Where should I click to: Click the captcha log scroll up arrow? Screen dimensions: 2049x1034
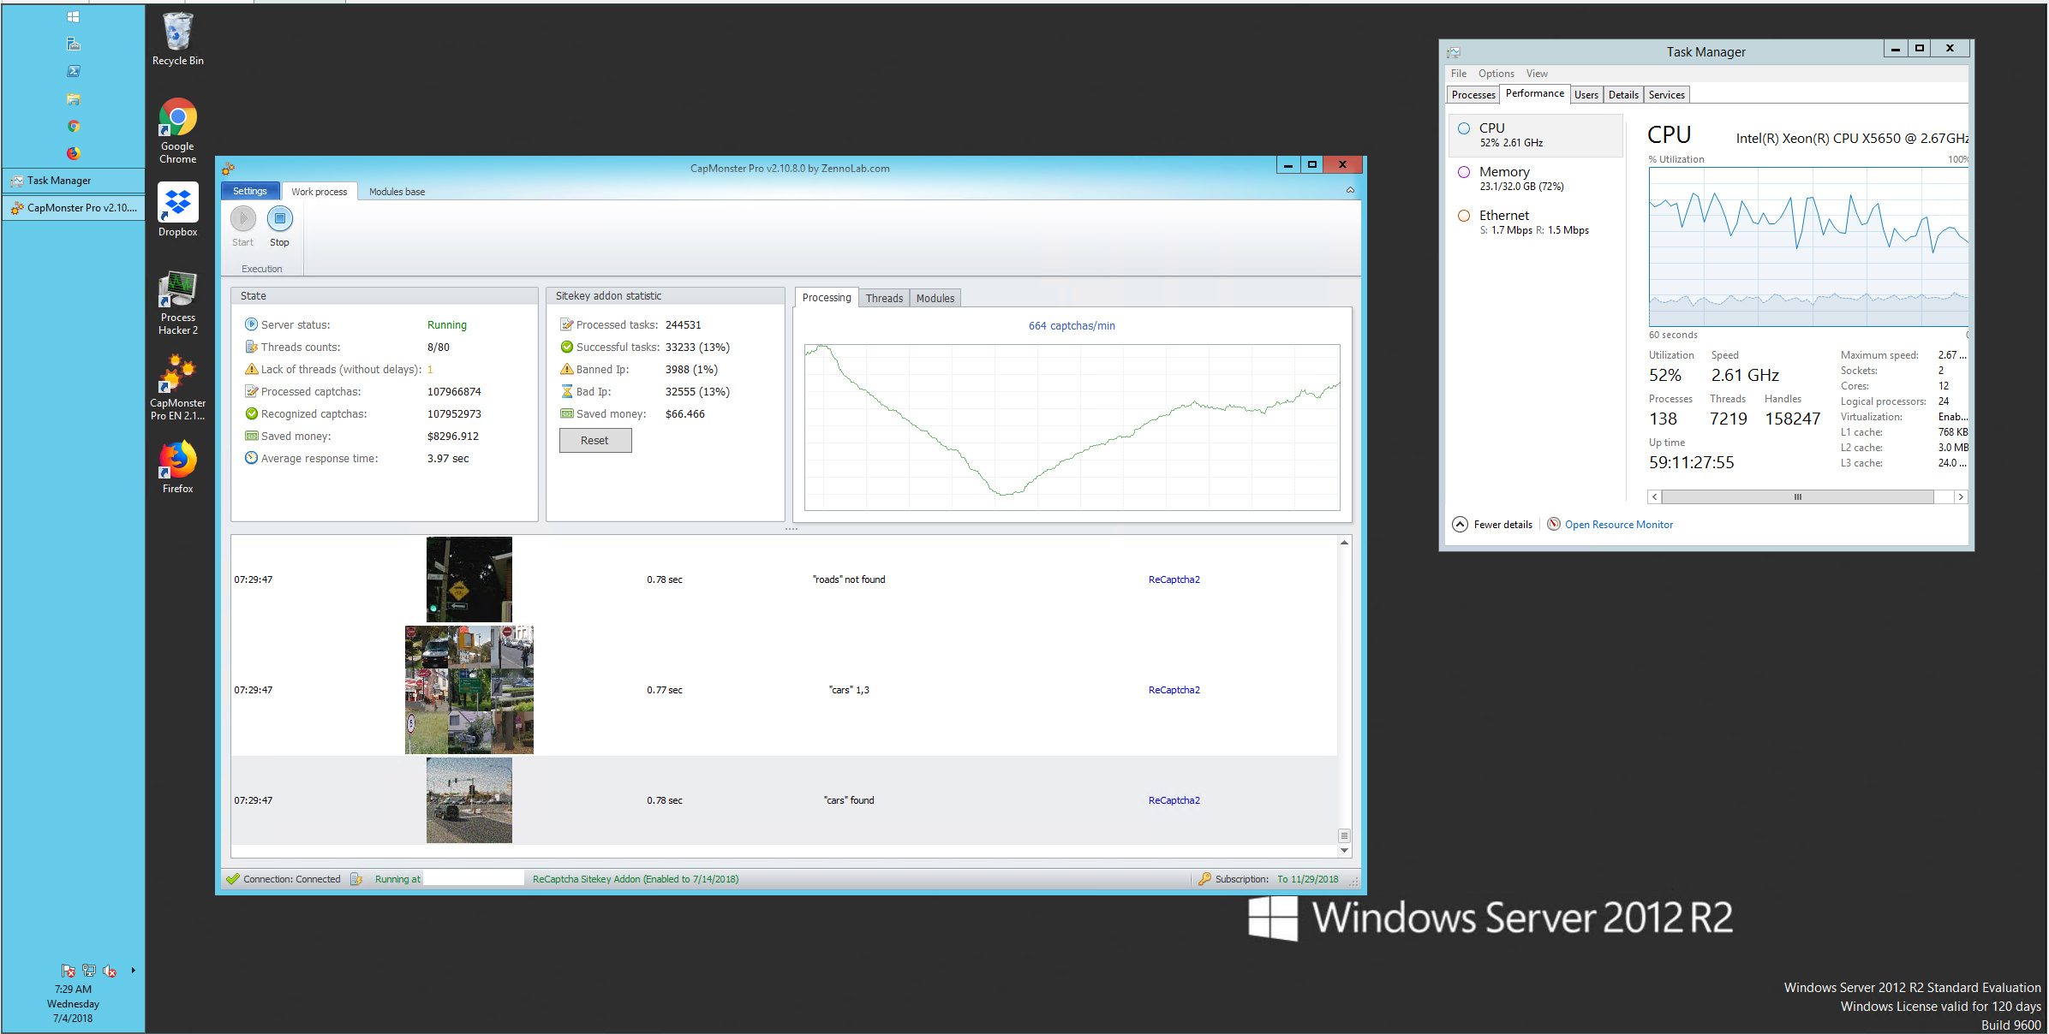(1344, 543)
